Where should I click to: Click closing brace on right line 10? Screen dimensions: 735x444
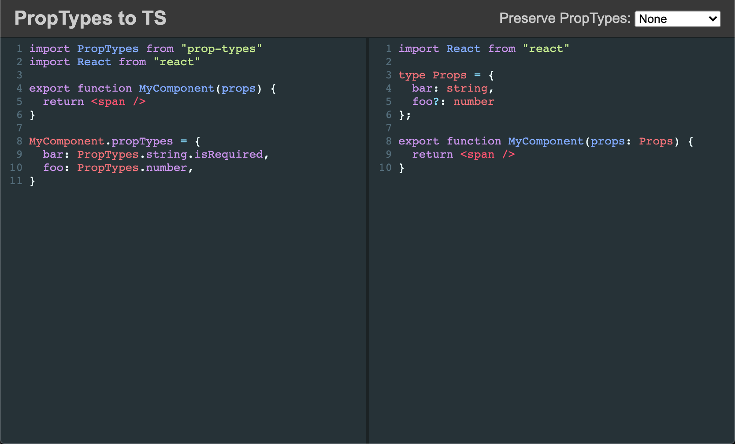401,167
